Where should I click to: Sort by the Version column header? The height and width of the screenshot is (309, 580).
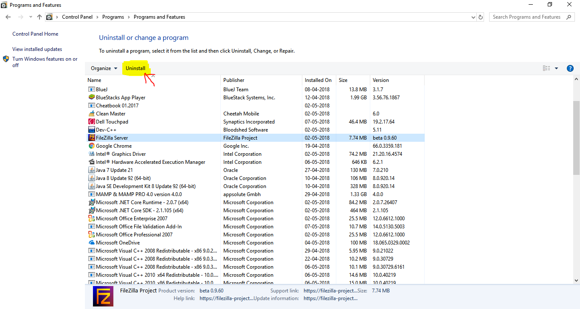(x=397, y=80)
